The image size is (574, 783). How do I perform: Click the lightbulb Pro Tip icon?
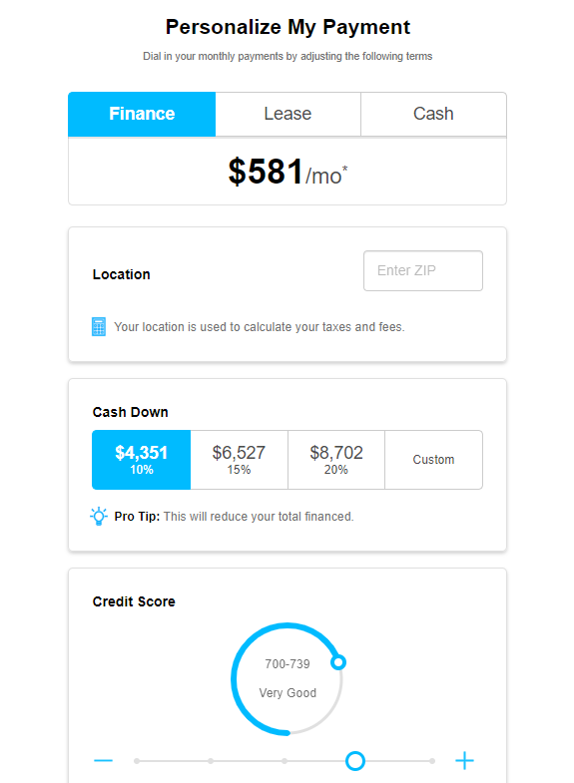click(99, 517)
